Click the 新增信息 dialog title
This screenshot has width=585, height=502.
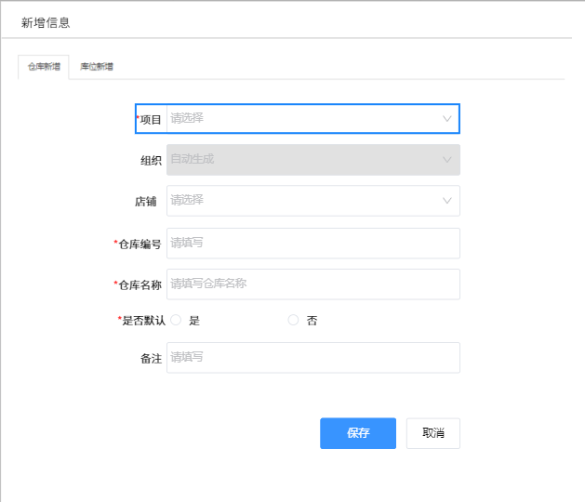tap(46, 22)
